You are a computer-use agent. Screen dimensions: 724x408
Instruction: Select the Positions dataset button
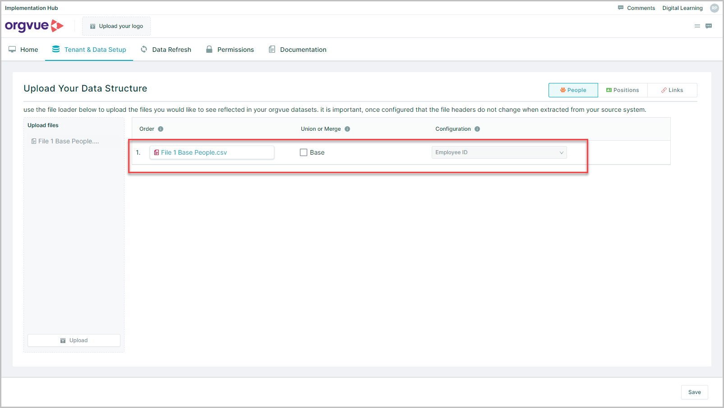(623, 90)
